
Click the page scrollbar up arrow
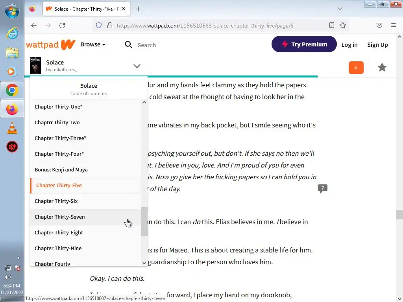point(399,37)
